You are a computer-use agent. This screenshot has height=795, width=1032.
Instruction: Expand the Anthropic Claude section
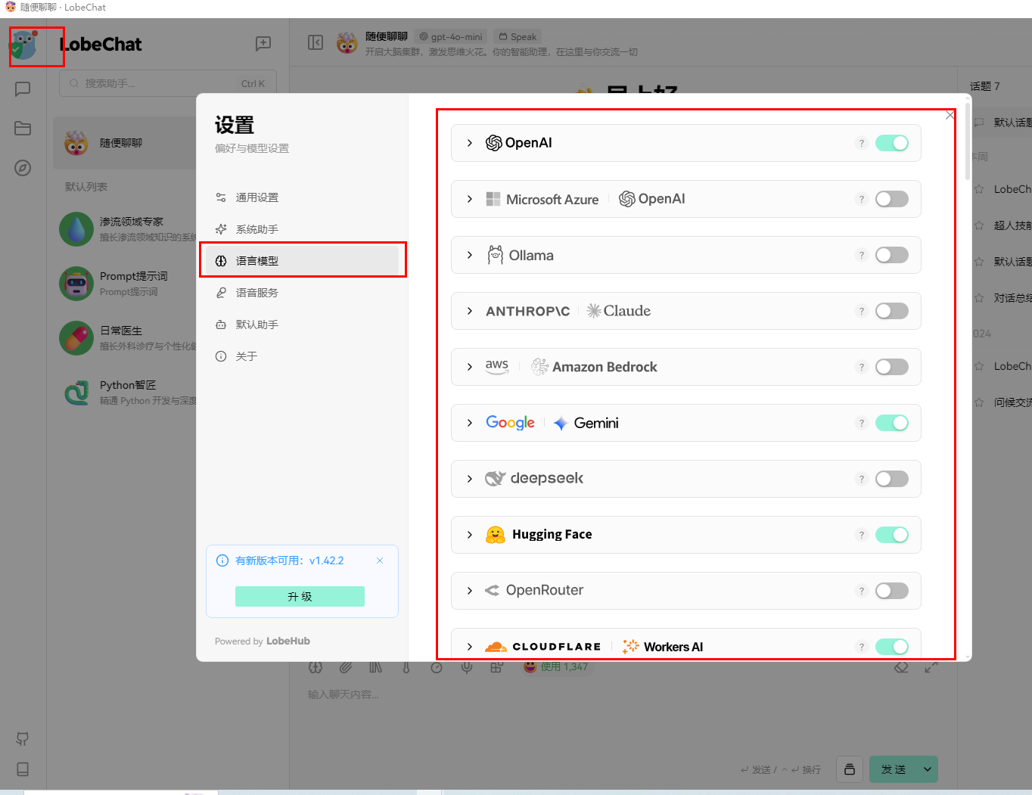pos(470,311)
